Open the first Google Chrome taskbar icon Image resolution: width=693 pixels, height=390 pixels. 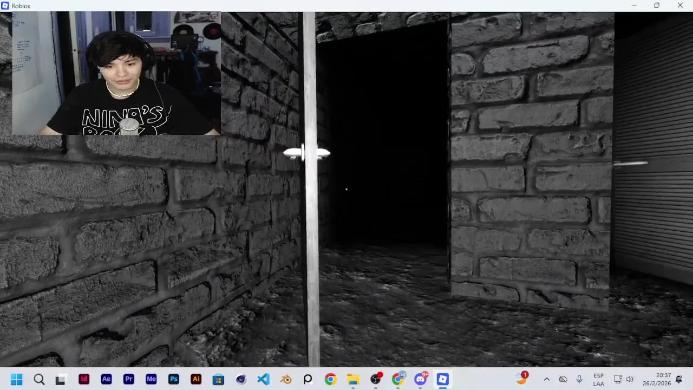pyautogui.click(x=330, y=379)
